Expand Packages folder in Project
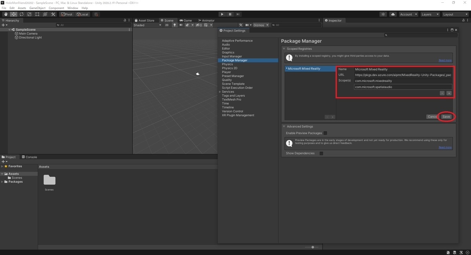 pyautogui.click(x=2, y=182)
